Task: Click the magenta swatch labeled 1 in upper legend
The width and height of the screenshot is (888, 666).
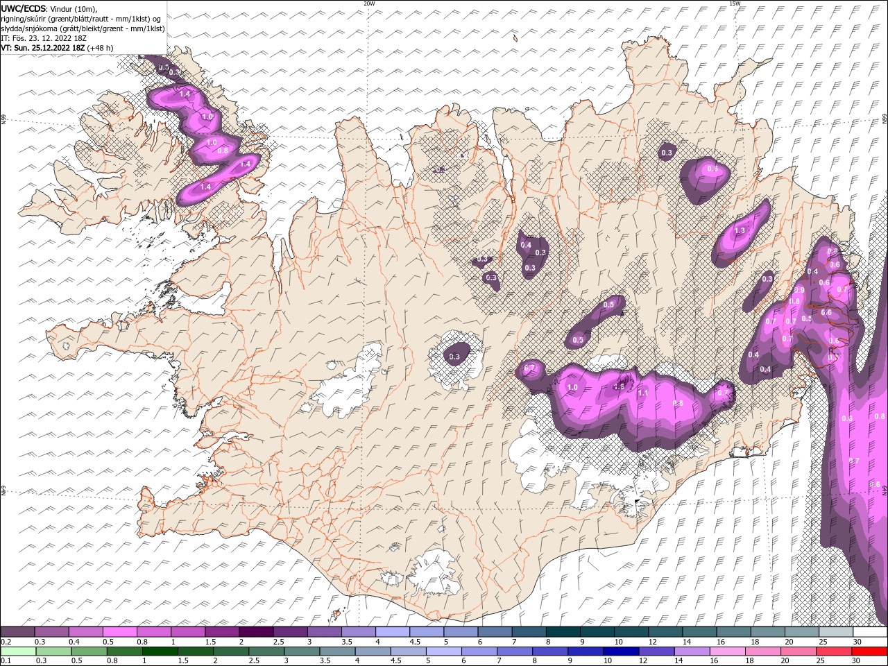Action: (x=188, y=632)
